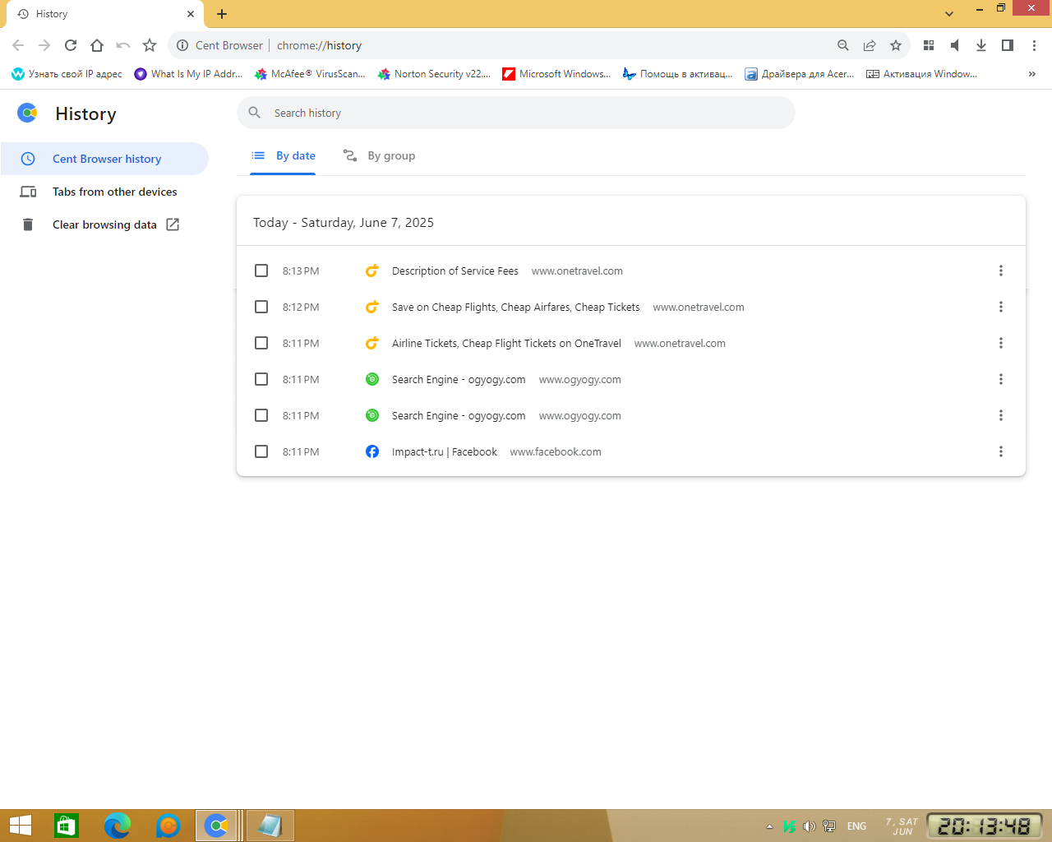Switch to the By date tab
1052x842 pixels.
coord(283,155)
